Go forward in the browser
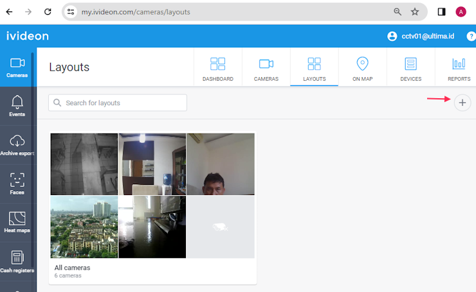Viewport: 476px width, 292px height. click(x=28, y=12)
